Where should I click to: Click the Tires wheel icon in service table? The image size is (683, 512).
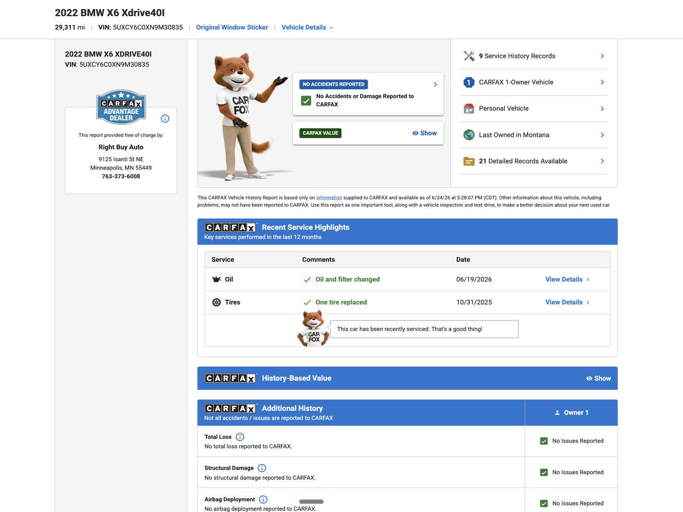pos(217,302)
